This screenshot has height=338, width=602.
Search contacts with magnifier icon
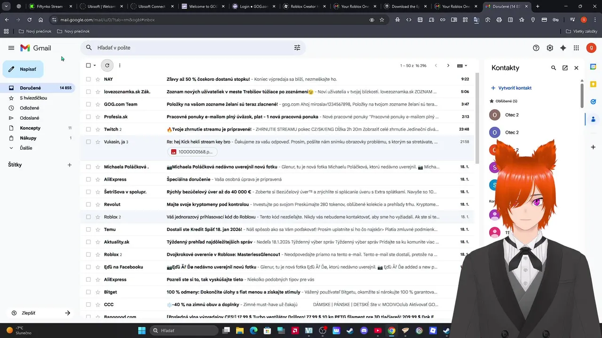point(554,68)
